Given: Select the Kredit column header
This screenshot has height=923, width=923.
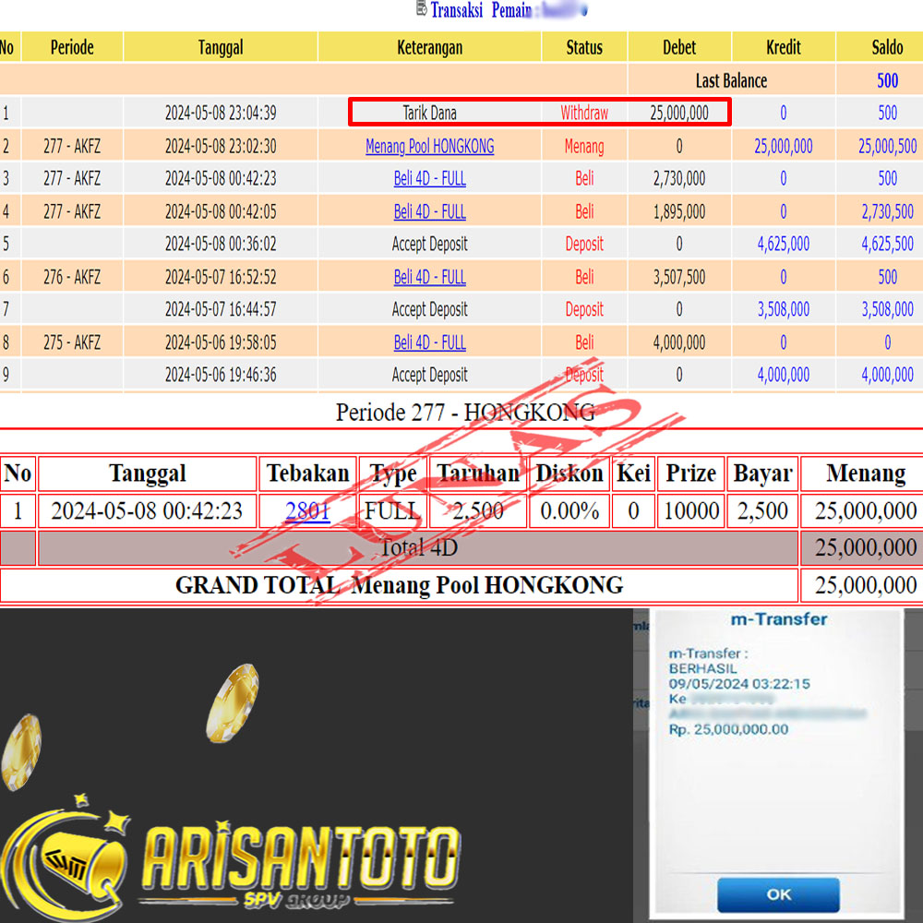Looking at the screenshot, I should 784,47.
